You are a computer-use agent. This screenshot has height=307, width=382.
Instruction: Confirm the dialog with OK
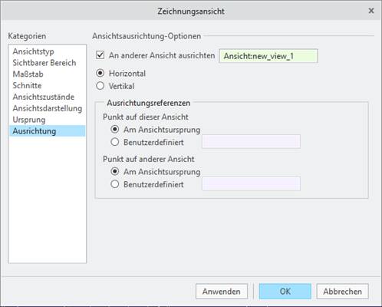pos(285,292)
